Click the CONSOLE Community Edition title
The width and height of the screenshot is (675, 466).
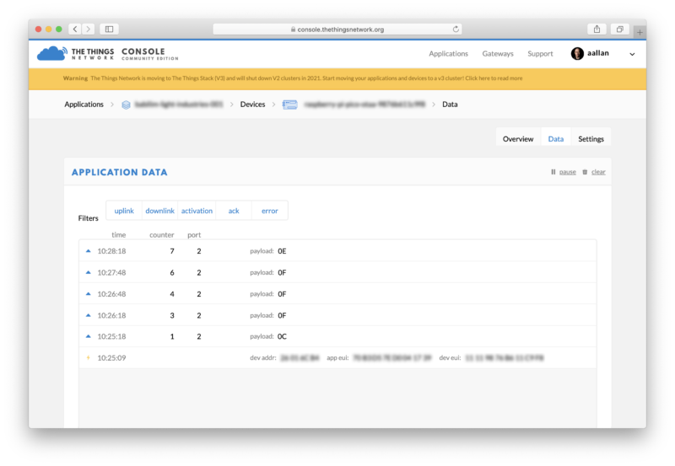(x=150, y=54)
